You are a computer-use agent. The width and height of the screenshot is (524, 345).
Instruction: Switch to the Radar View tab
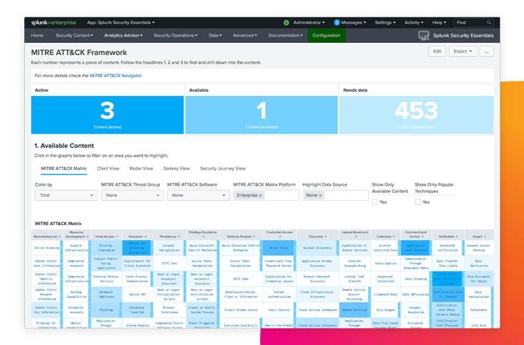(x=141, y=168)
